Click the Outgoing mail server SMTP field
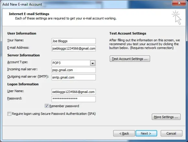The width and height of the screenshot is (188, 142). click(74, 77)
